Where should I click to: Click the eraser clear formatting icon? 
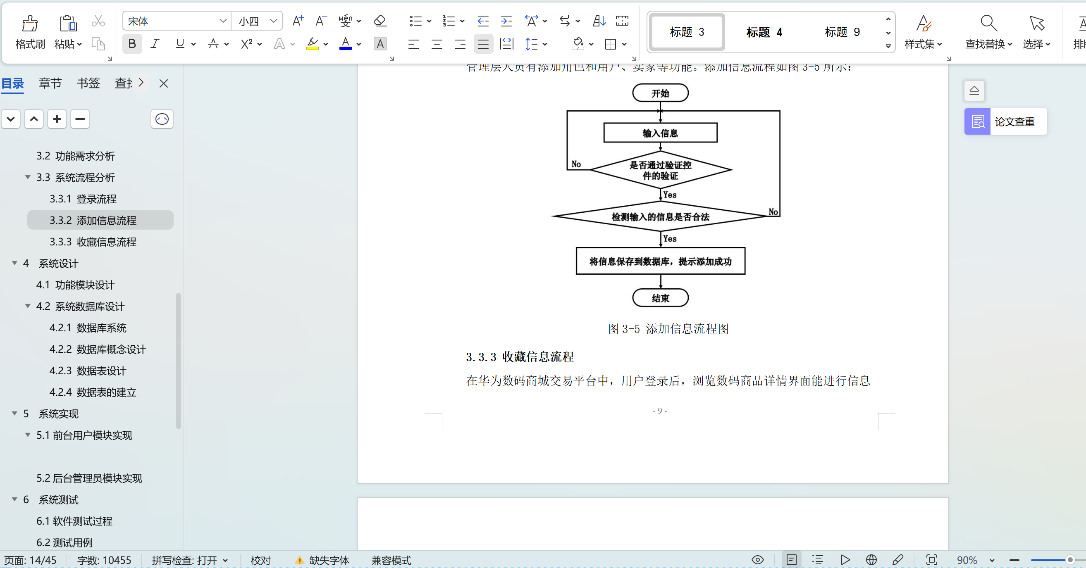pyautogui.click(x=380, y=21)
